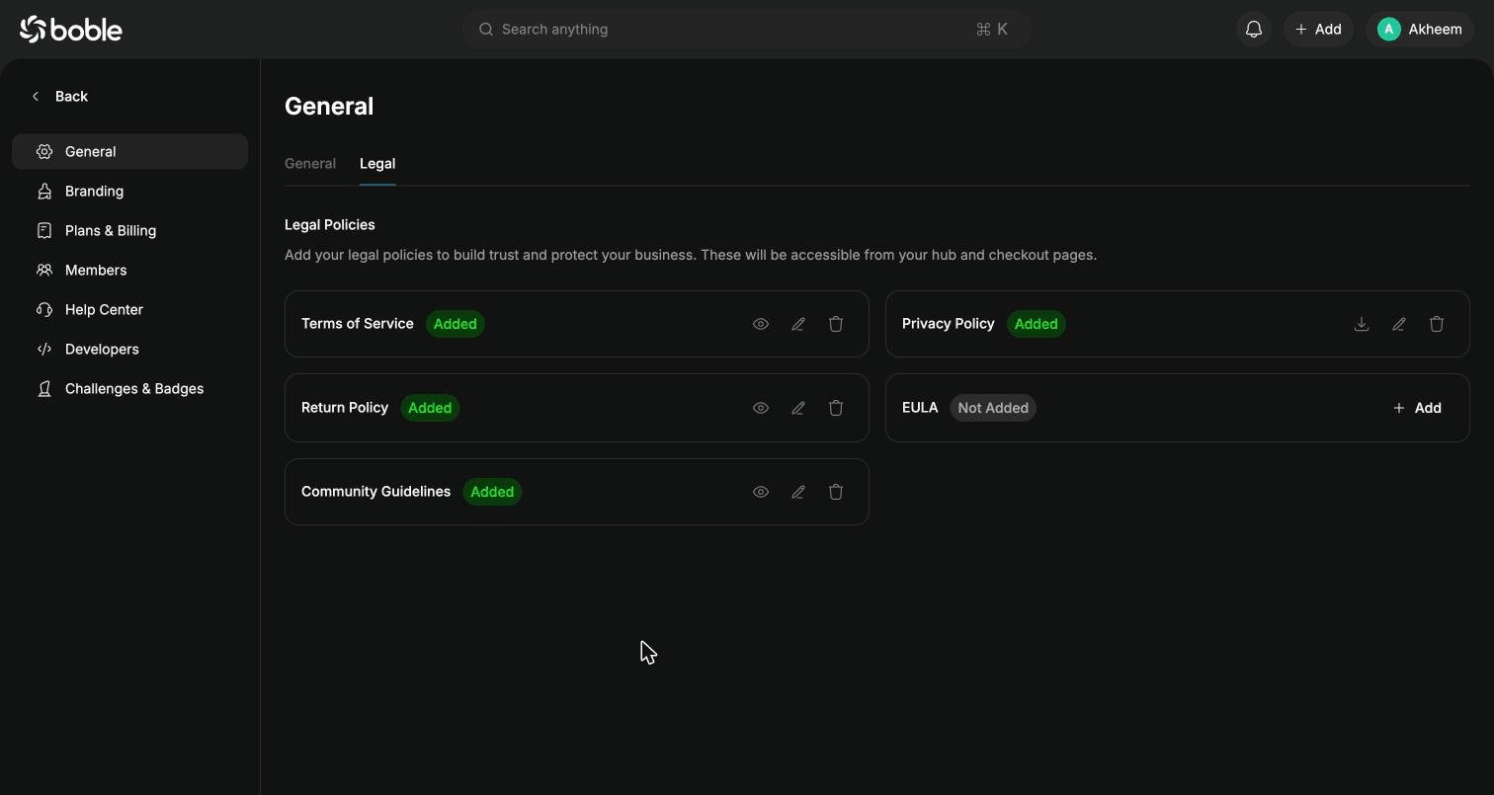Edit the Privacy Policy

pyautogui.click(x=1399, y=324)
